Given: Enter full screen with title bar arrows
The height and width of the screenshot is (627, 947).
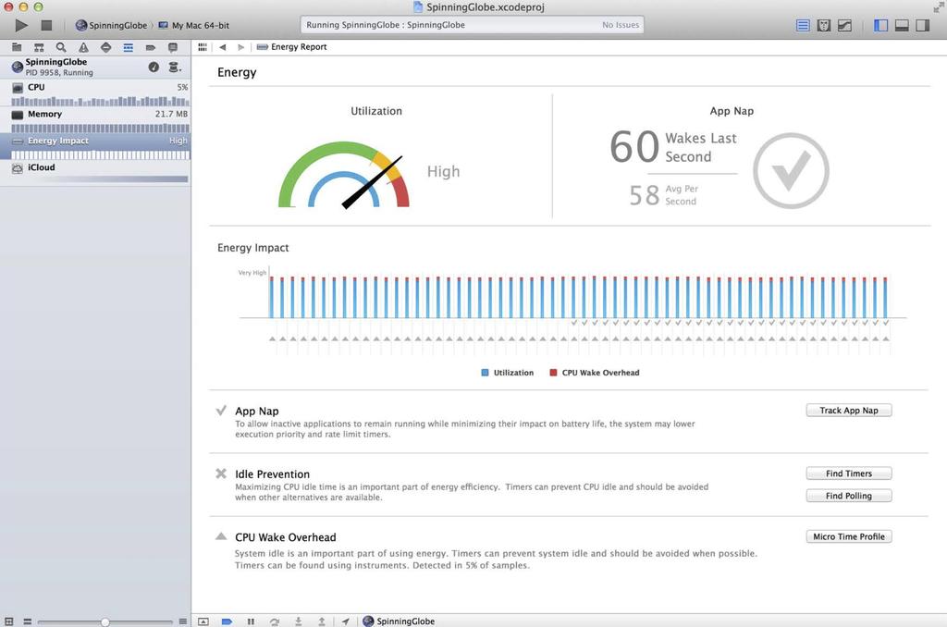Looking at the screenshot, I should (x=938, y=7).
